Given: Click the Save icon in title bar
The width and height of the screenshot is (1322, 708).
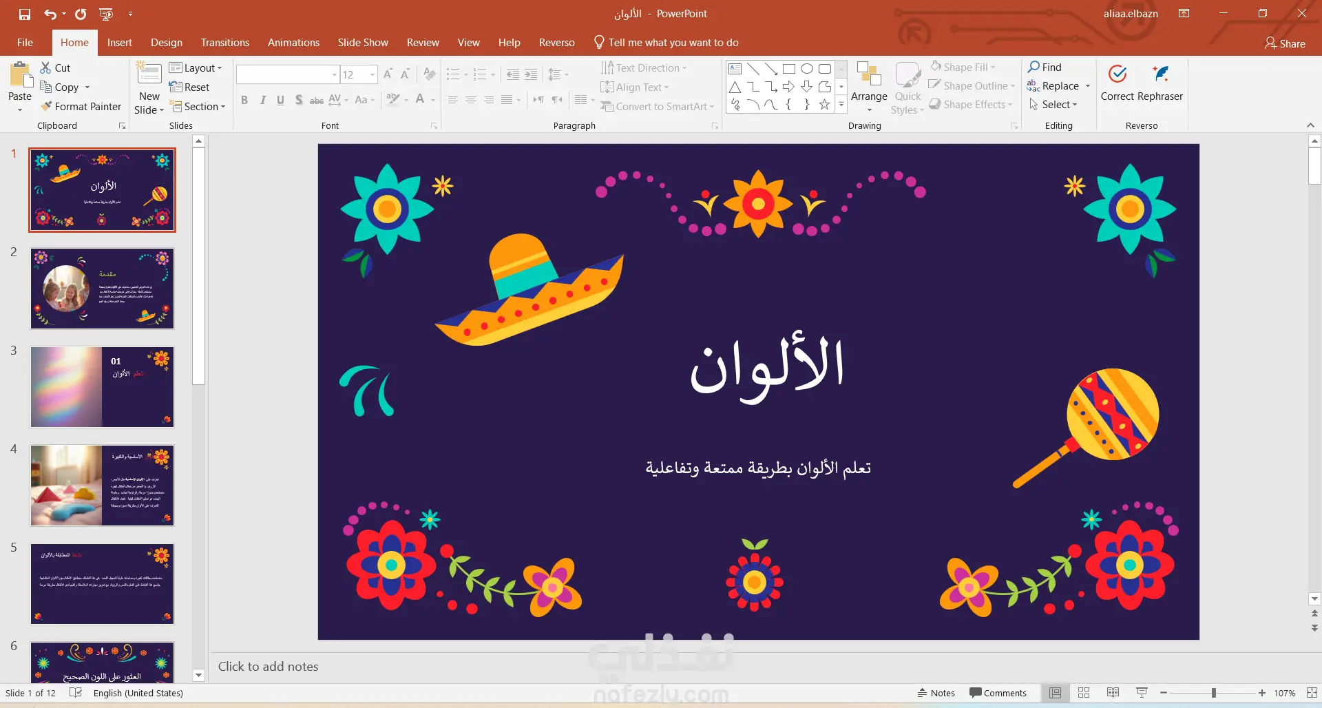Looking at the screenshot, I should tap(25, 14).
